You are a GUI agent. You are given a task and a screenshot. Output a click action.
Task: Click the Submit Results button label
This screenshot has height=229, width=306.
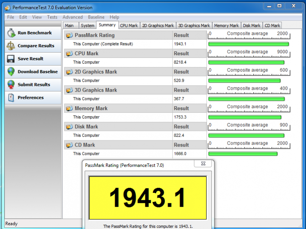[x=34, y=84]
